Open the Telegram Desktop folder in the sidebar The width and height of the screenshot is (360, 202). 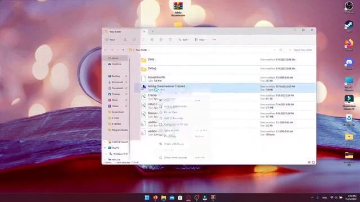coord(118,130)
